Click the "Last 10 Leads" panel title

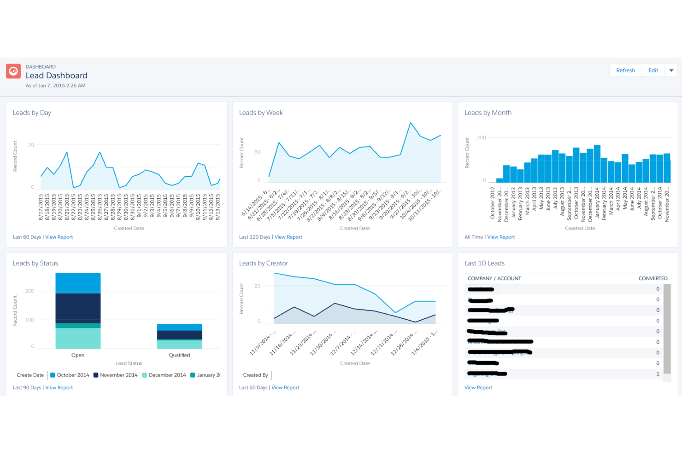point(484,263)
